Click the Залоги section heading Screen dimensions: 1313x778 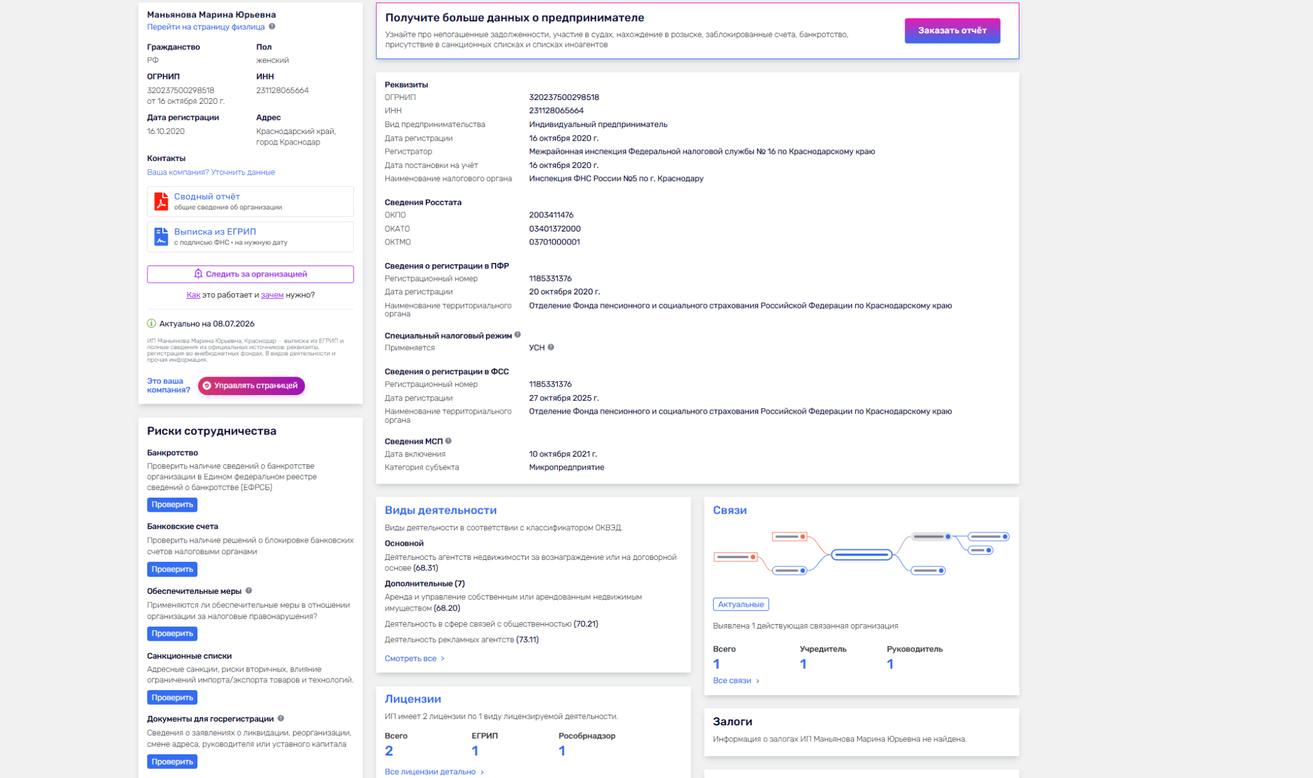[x=732, y=722]
